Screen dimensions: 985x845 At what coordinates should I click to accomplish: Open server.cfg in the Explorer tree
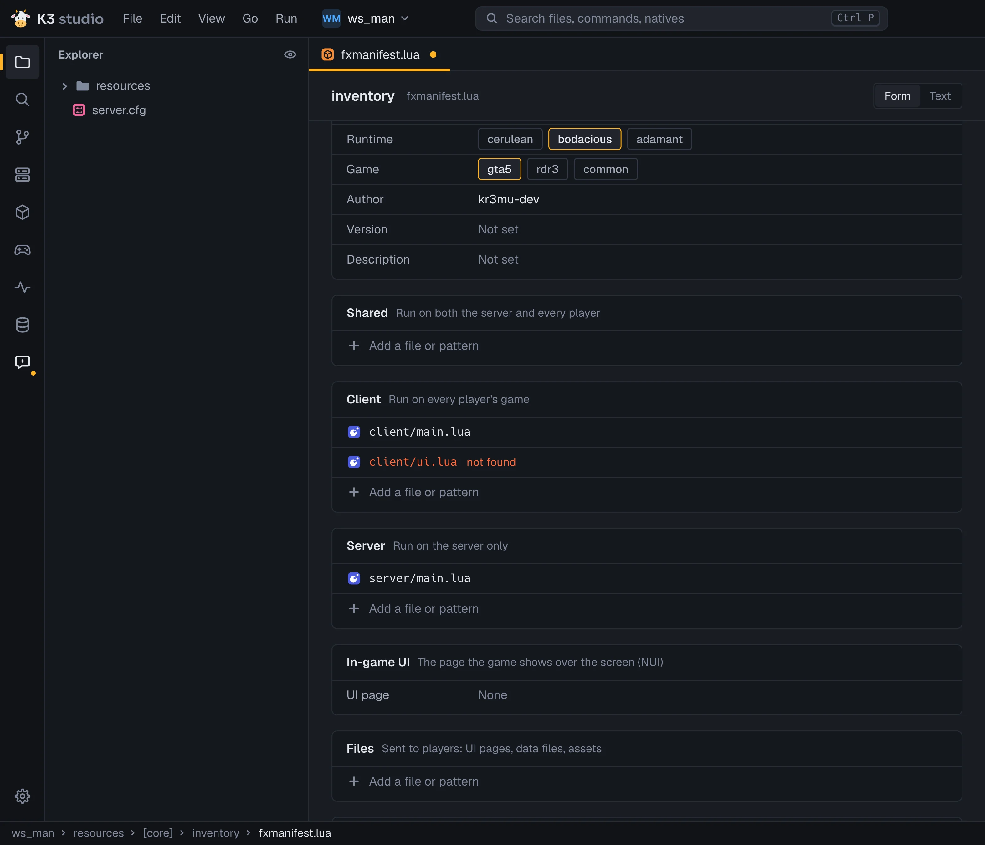pyautogui.click(x=119, y=110)
